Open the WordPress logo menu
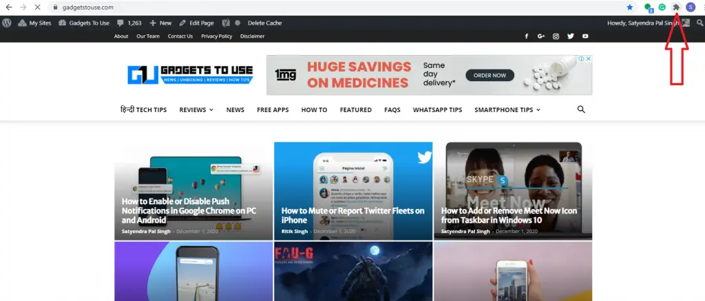This screenshot has height=301, width=705. pyautogui.click(x=6, y=23)
